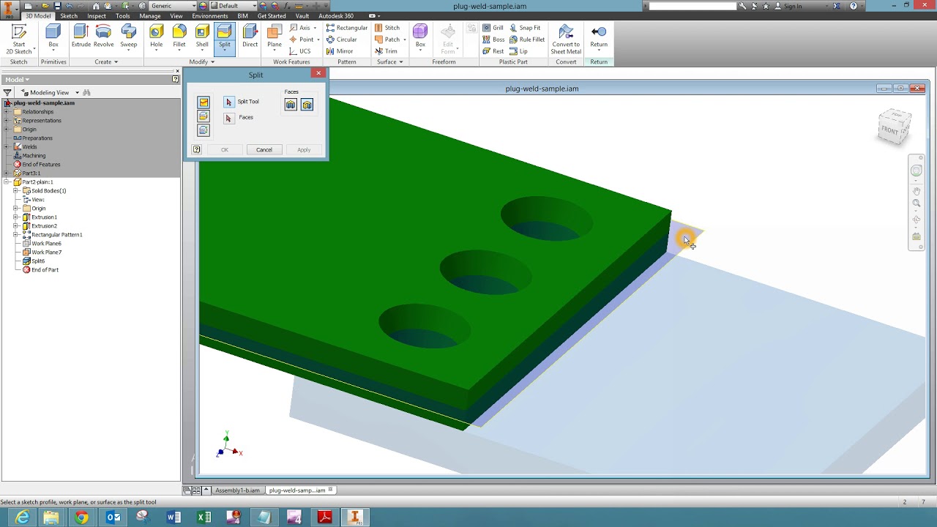Screen dimensions: 937x527
Task: Click the Fillet tool
Action: 179,37
